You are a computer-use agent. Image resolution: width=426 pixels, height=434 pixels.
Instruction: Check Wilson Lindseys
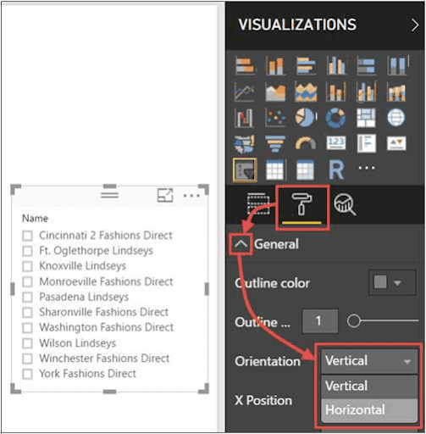[x=27, y=343]
